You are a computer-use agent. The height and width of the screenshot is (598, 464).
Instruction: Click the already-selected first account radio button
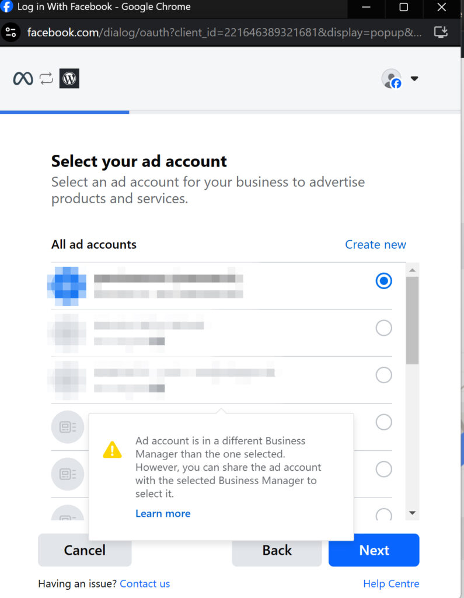pyautogui.click(x=383, y=281)
